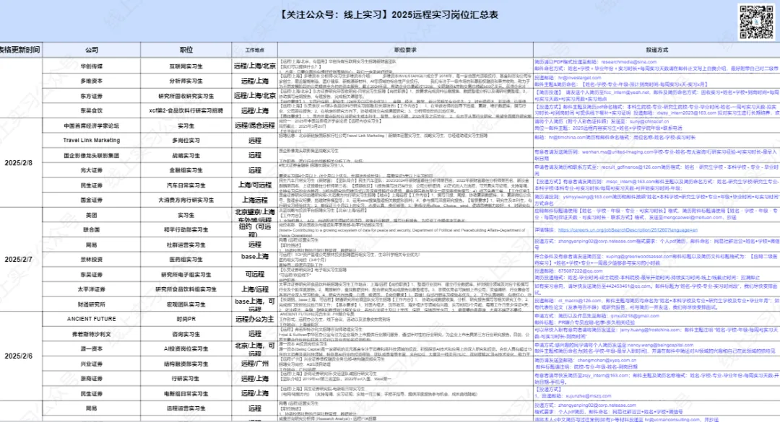
Task: Select the position cell '战略实习生'
Action: pyautogui.click(x=186, y=156)
